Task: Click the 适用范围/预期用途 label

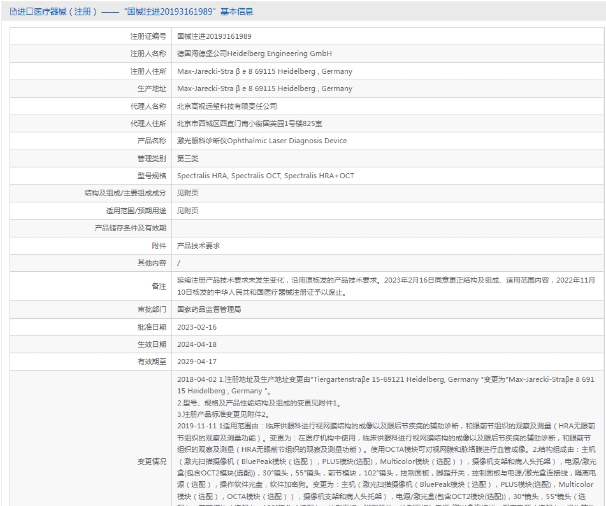Action: point(136,211)
